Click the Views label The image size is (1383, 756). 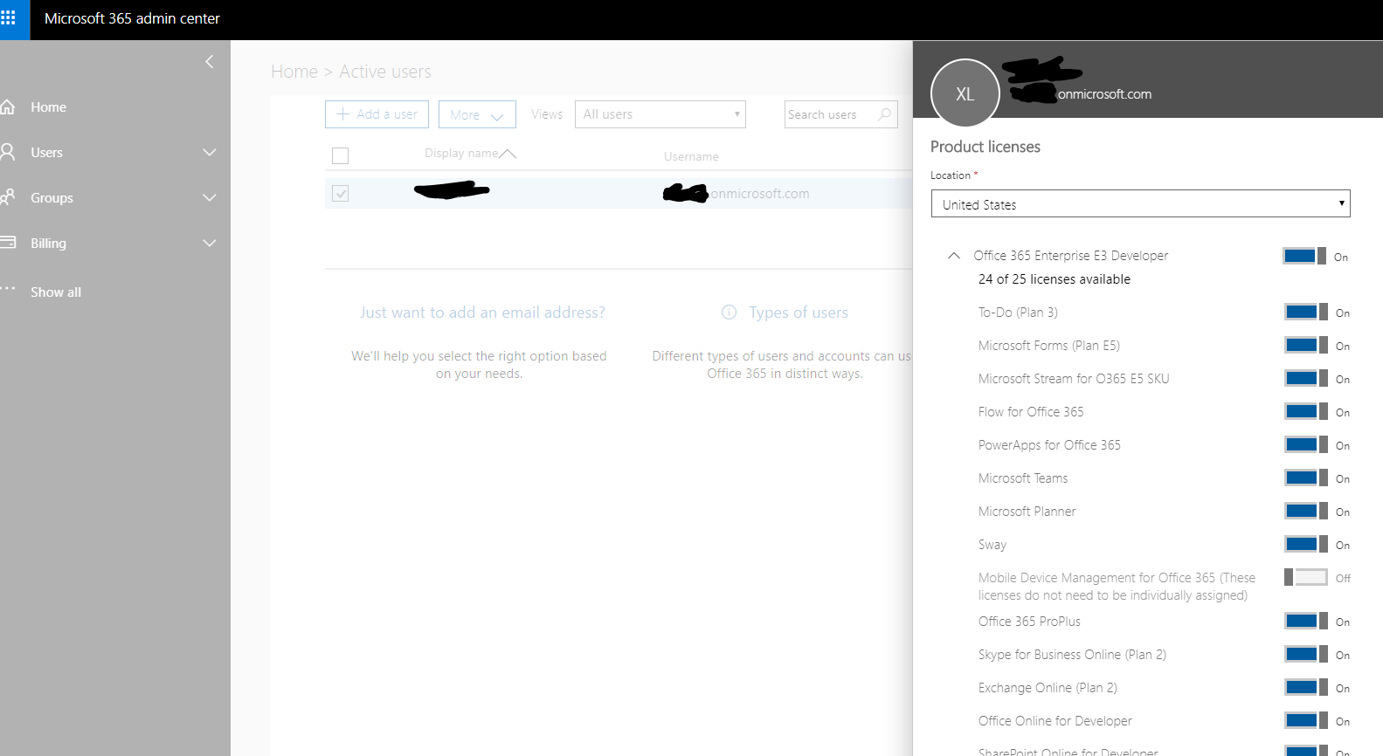point(547,114)
